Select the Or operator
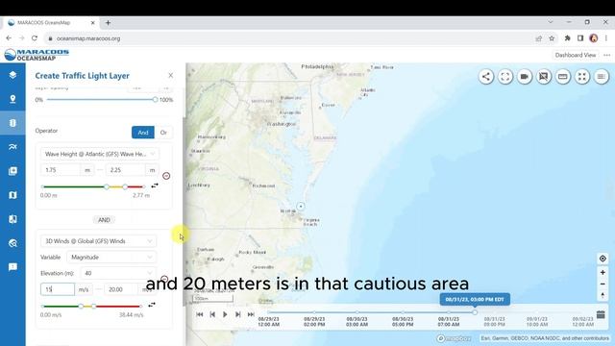 point(163,133)
